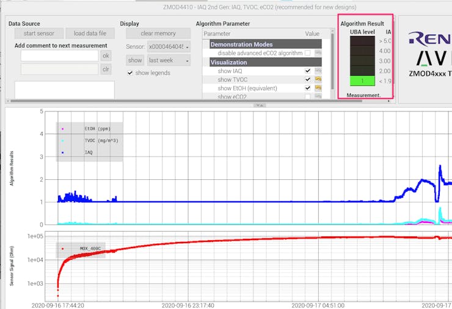The width and height of the screenshot is (452, 309).
Task: Uncheck the show legends checkbox
Action: point(130,73)
